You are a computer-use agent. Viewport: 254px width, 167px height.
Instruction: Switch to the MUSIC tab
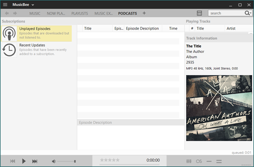pyautogui.click(x=35, y=14)
